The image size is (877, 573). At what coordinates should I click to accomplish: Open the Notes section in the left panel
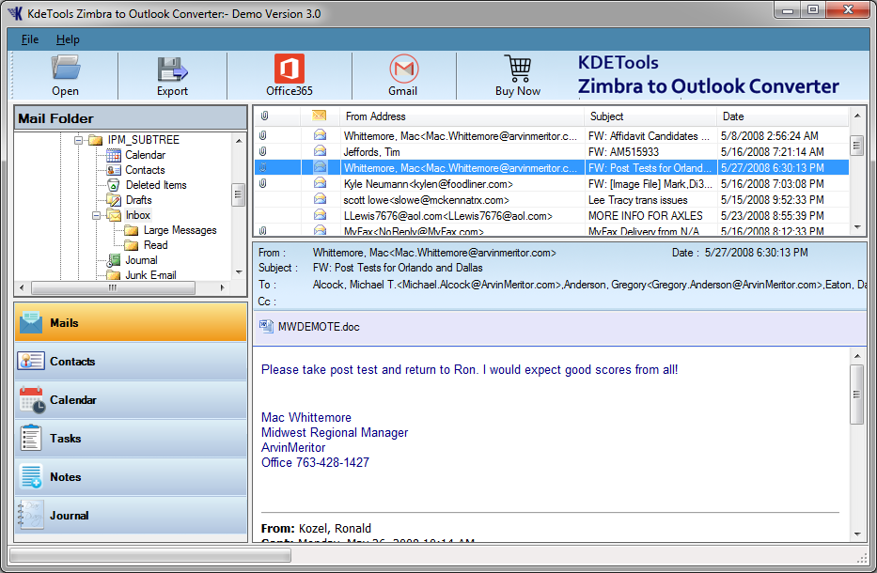click(65, 477)
